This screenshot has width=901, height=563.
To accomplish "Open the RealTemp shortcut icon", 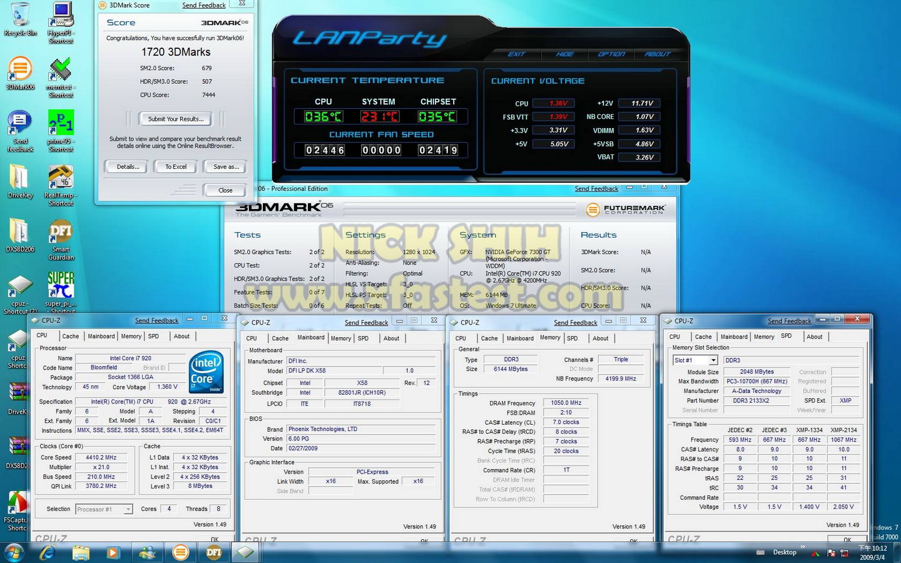I will click(x=61, y=180).
